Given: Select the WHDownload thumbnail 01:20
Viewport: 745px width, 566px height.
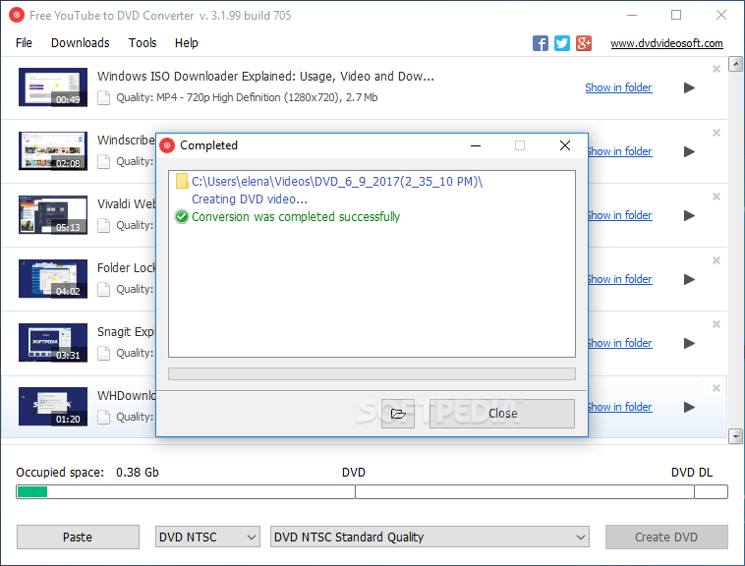Looking at the screenshot, I should (x=53, y=407).
